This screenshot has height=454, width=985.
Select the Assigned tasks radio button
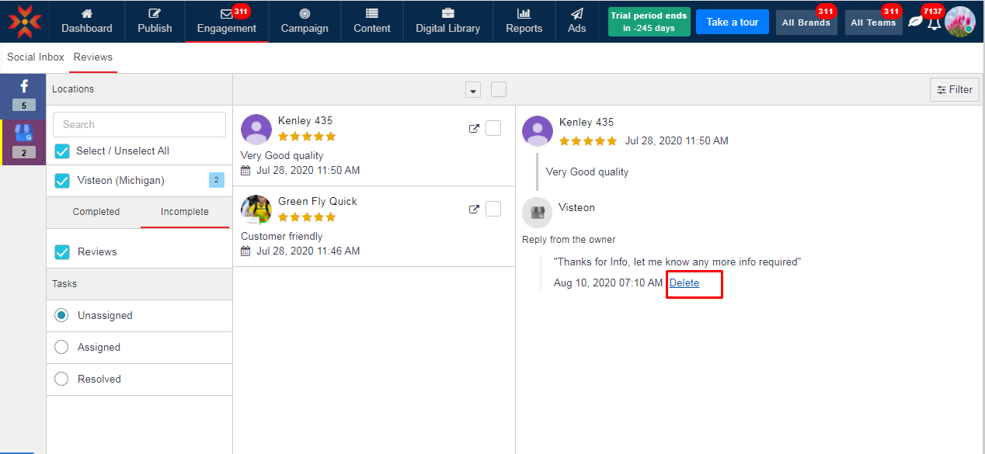pyautogui.click(x=61, y=348)
